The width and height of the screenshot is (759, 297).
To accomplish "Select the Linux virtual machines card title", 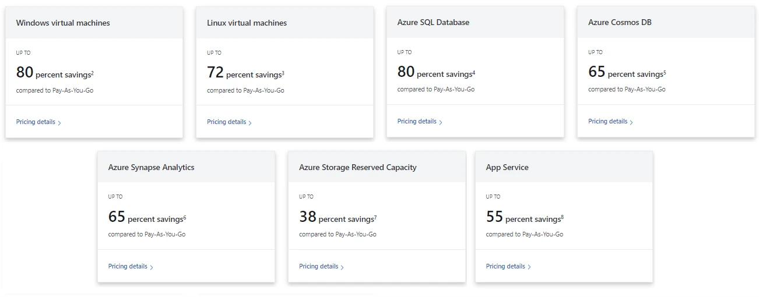I will pos(247,23).
